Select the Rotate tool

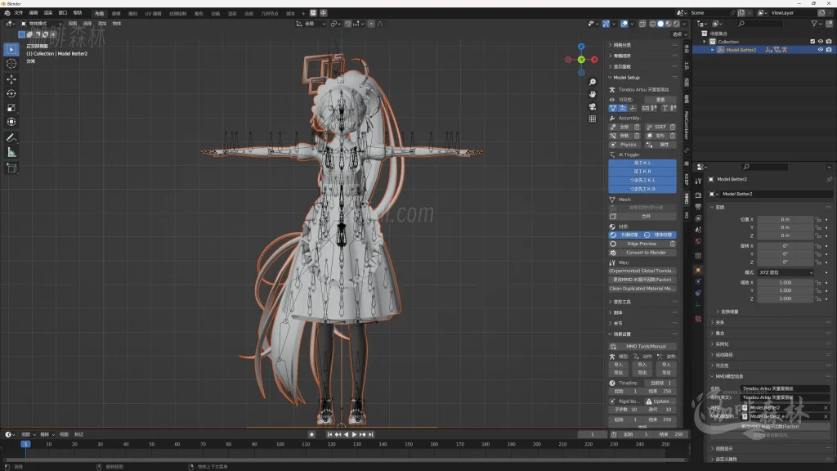11,92
